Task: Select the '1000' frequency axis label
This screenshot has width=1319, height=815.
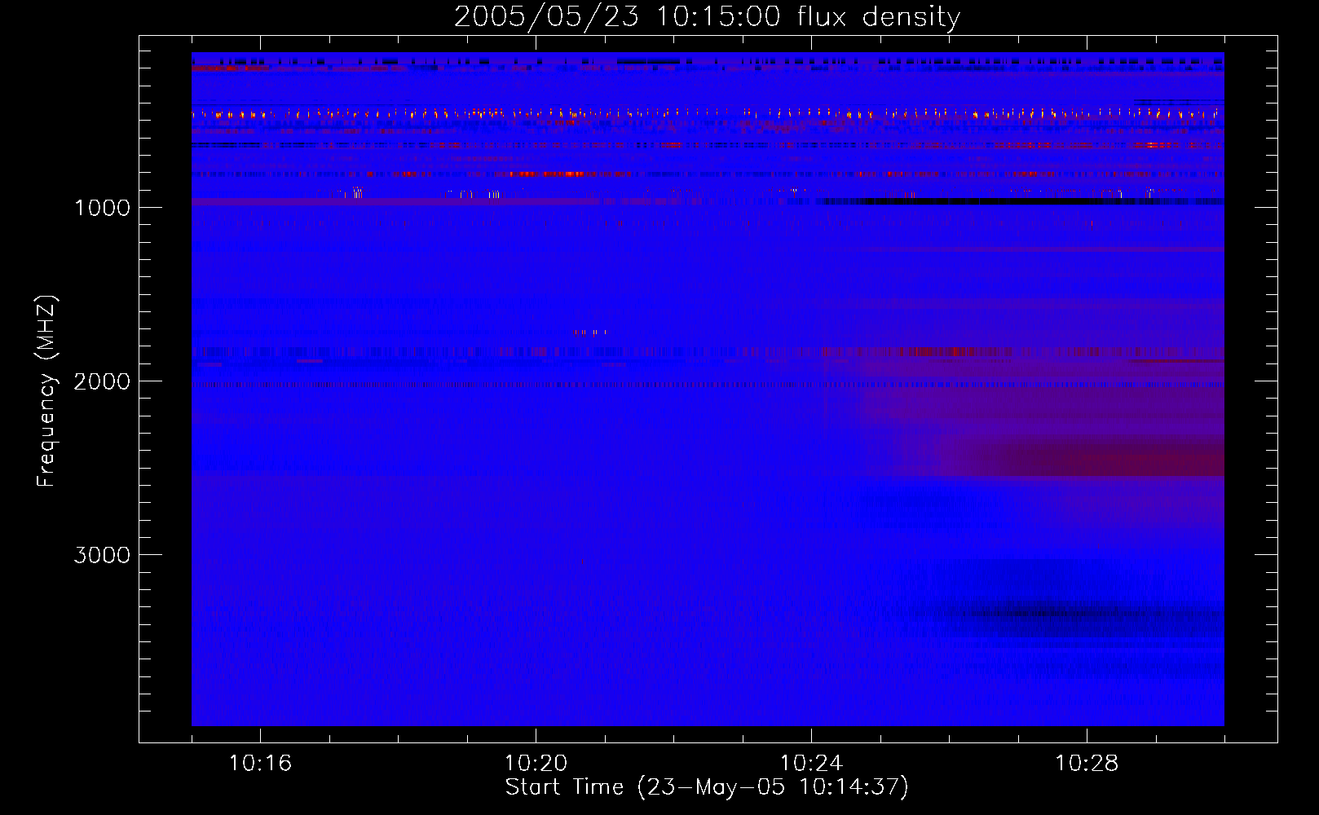Action: (x=102, y=208)
